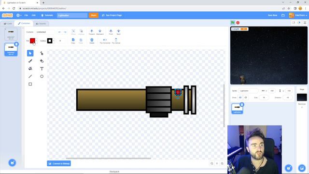The height and width of the screenshot is (174, 309).
Task: Select the Brush tool
Action: pos(30,61)
